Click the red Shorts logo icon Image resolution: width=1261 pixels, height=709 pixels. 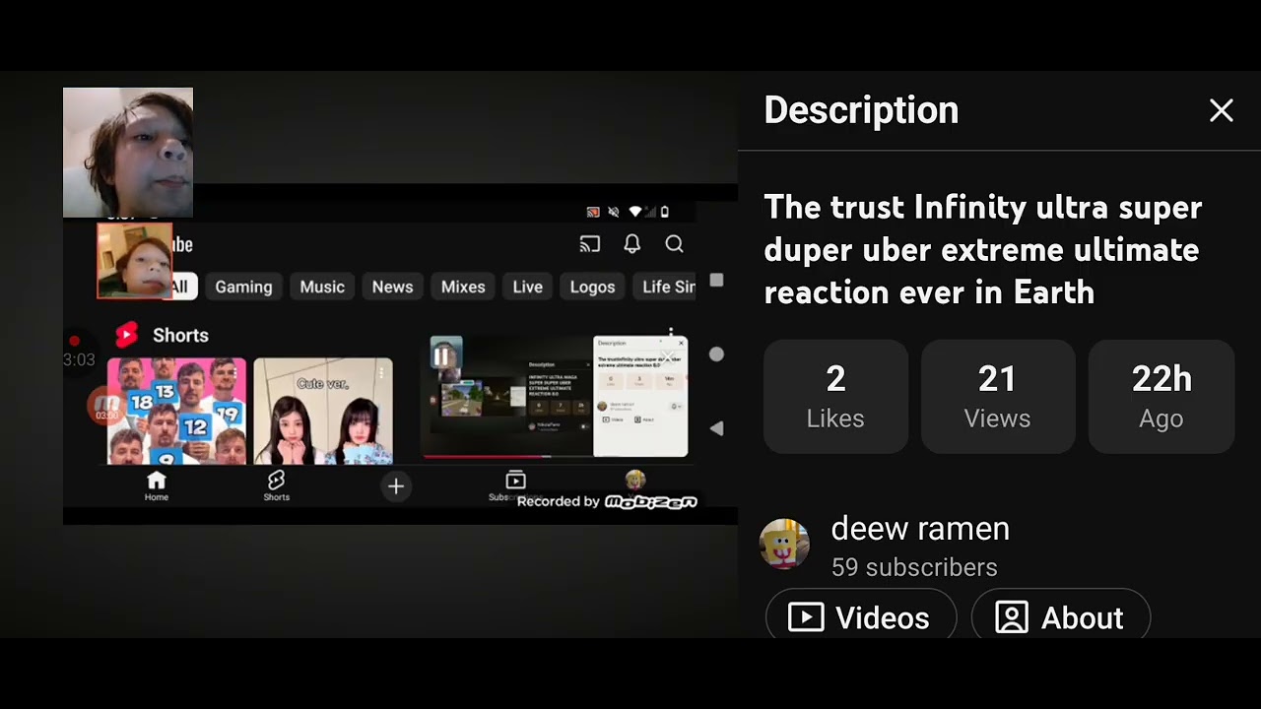point(127,336)
